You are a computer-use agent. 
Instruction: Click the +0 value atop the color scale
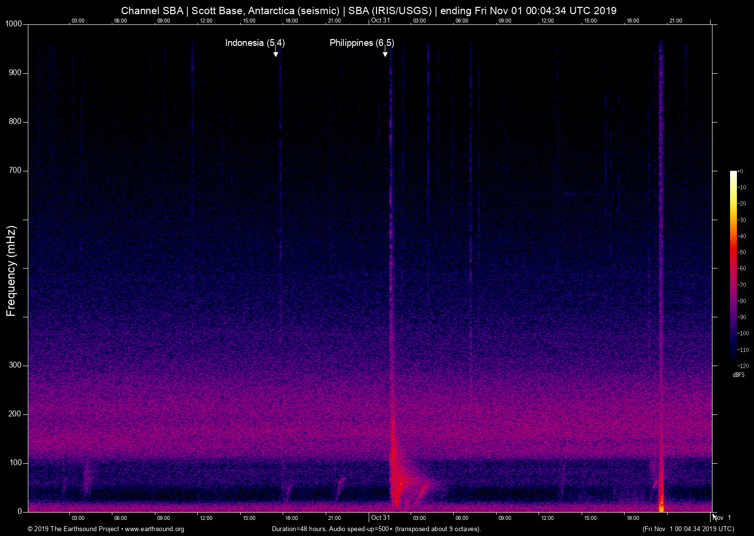741,171
